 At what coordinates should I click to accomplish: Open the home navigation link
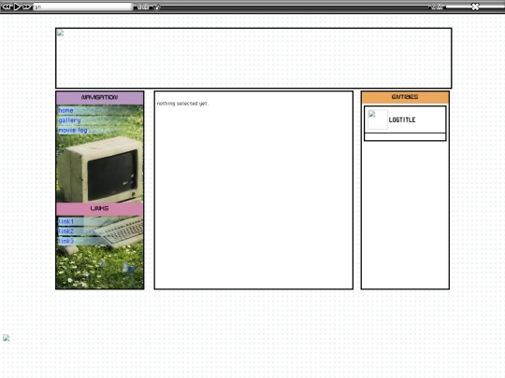pyautogui.click(x=65, y=110)
